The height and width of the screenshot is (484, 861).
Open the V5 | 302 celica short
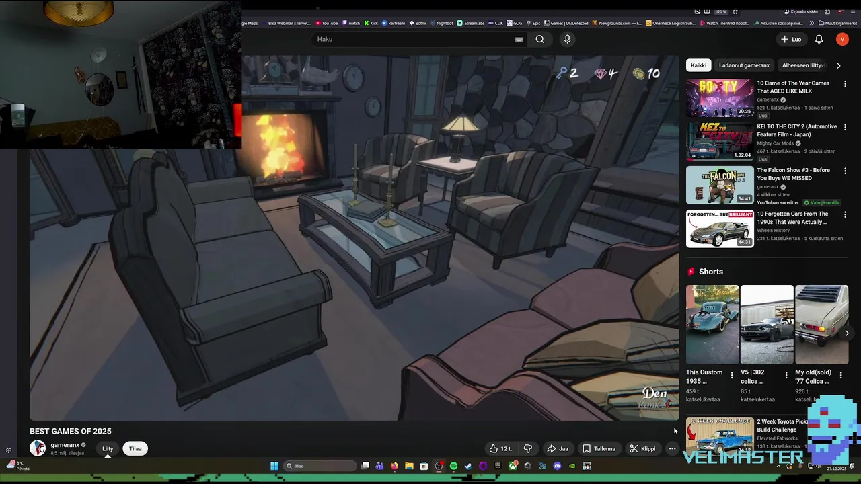tap(767, 325)
